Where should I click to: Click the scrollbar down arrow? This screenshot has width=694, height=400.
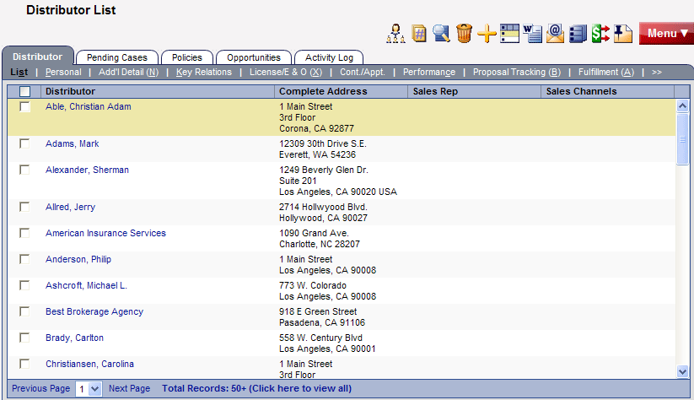pyautogui.click(x=682, y=370)
